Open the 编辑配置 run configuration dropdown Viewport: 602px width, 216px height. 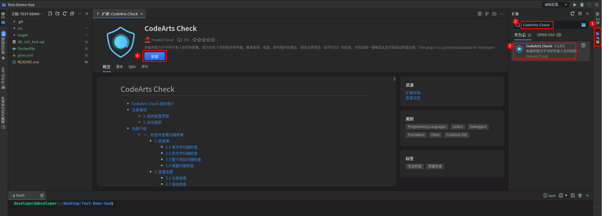click(x=556, y=5)
